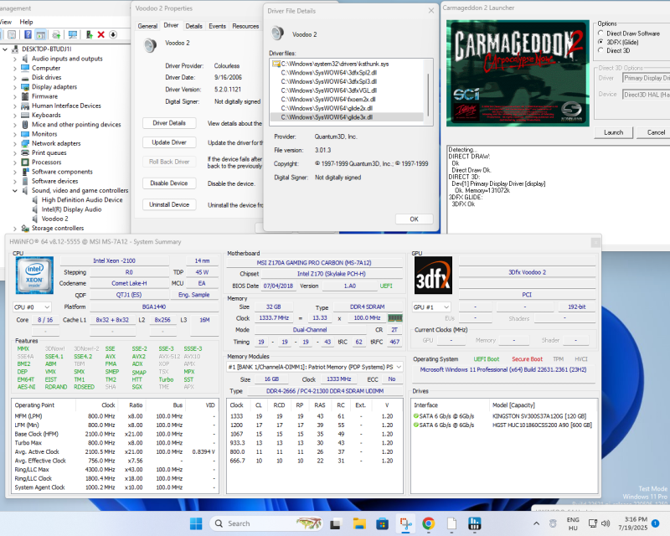Select the glide3x.dll driver file
The height and width of the screenshot is (536, 670).
click(x=347, y=117)
